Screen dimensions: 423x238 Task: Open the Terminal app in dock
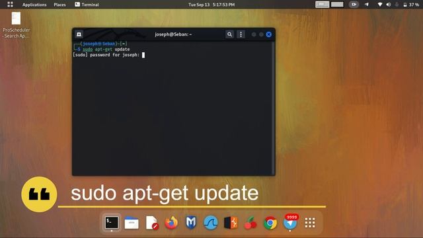pos(112,223)
